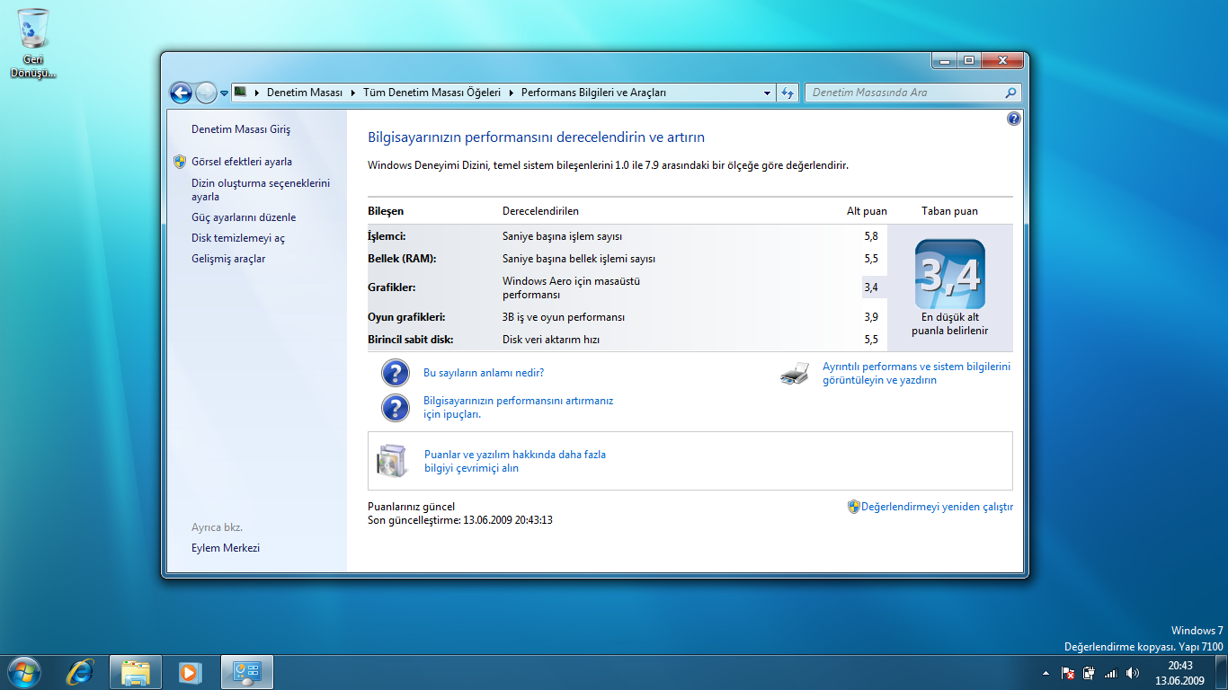Click the Grafikler subscore 3,4 cell
The height and width of the screenshot is (690, 1228).
[x=874, y=287]
